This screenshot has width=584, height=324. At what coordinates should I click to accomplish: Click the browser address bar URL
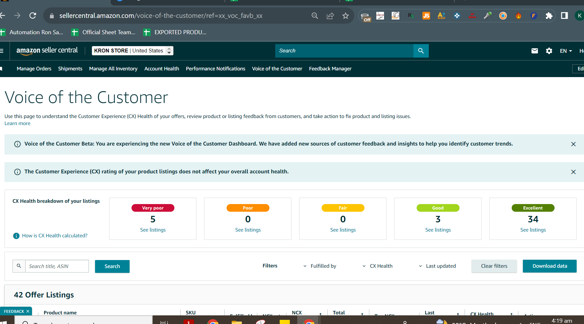161,16
